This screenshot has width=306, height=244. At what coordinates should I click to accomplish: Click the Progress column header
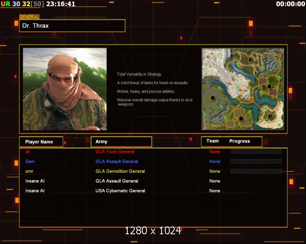coord(239,141)
